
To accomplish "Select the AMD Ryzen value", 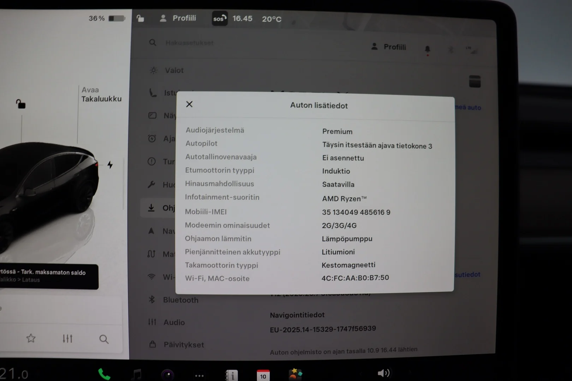I will (x=344, y=199).
